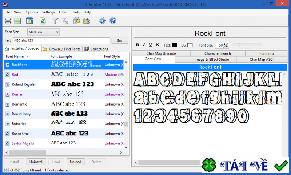Screen dimensions: 291x175
Task: Click the blue diamond info icon
Action: [x=103, y=21]
